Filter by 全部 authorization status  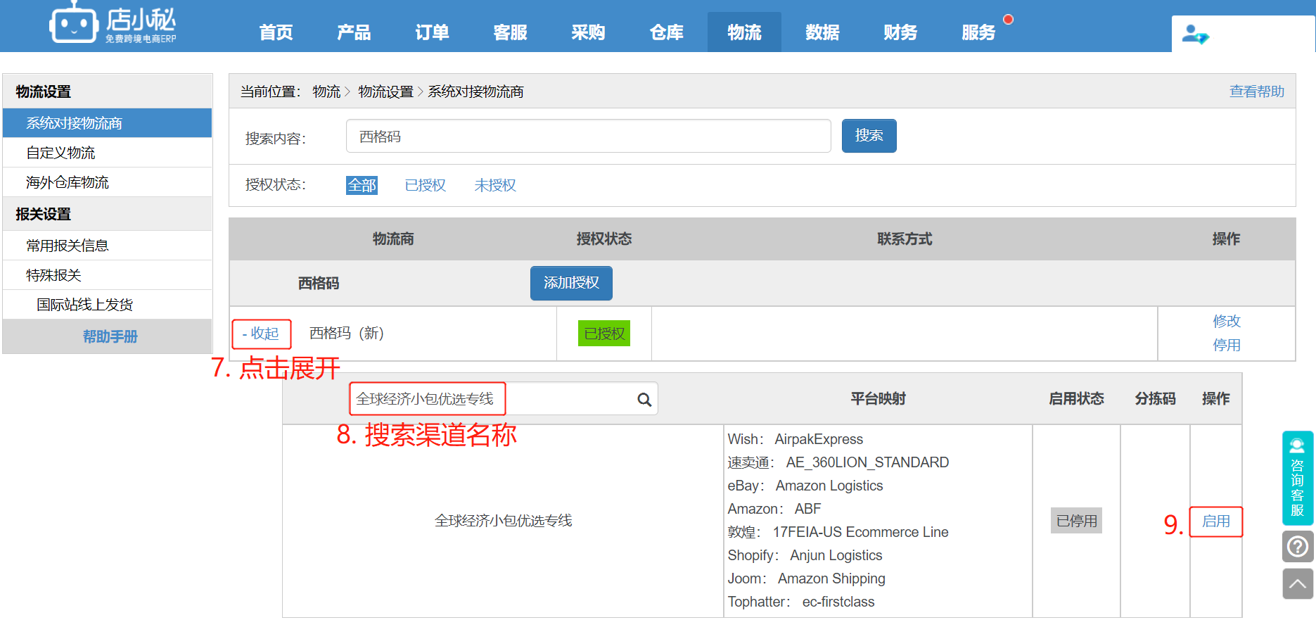pos(362,185)
